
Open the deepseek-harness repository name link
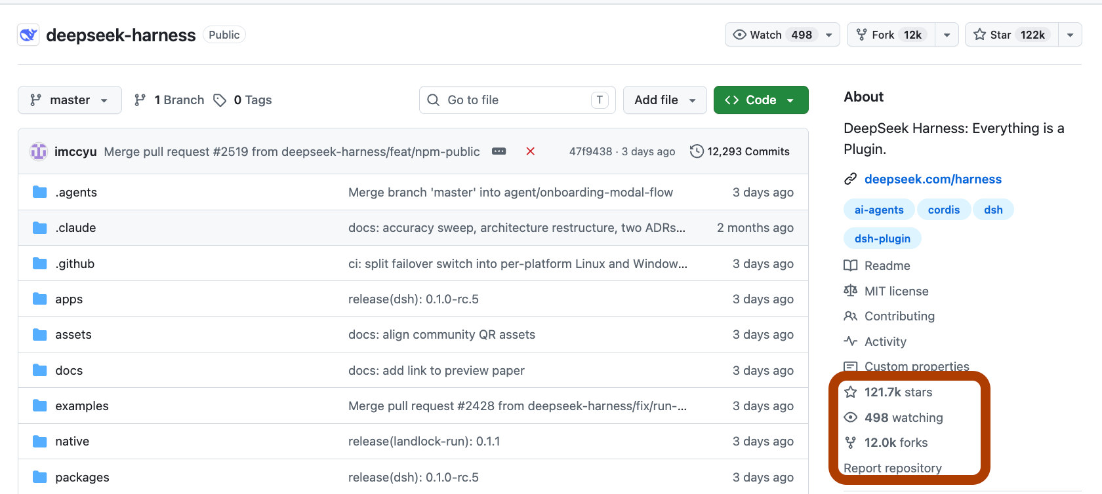pos(121,35)
